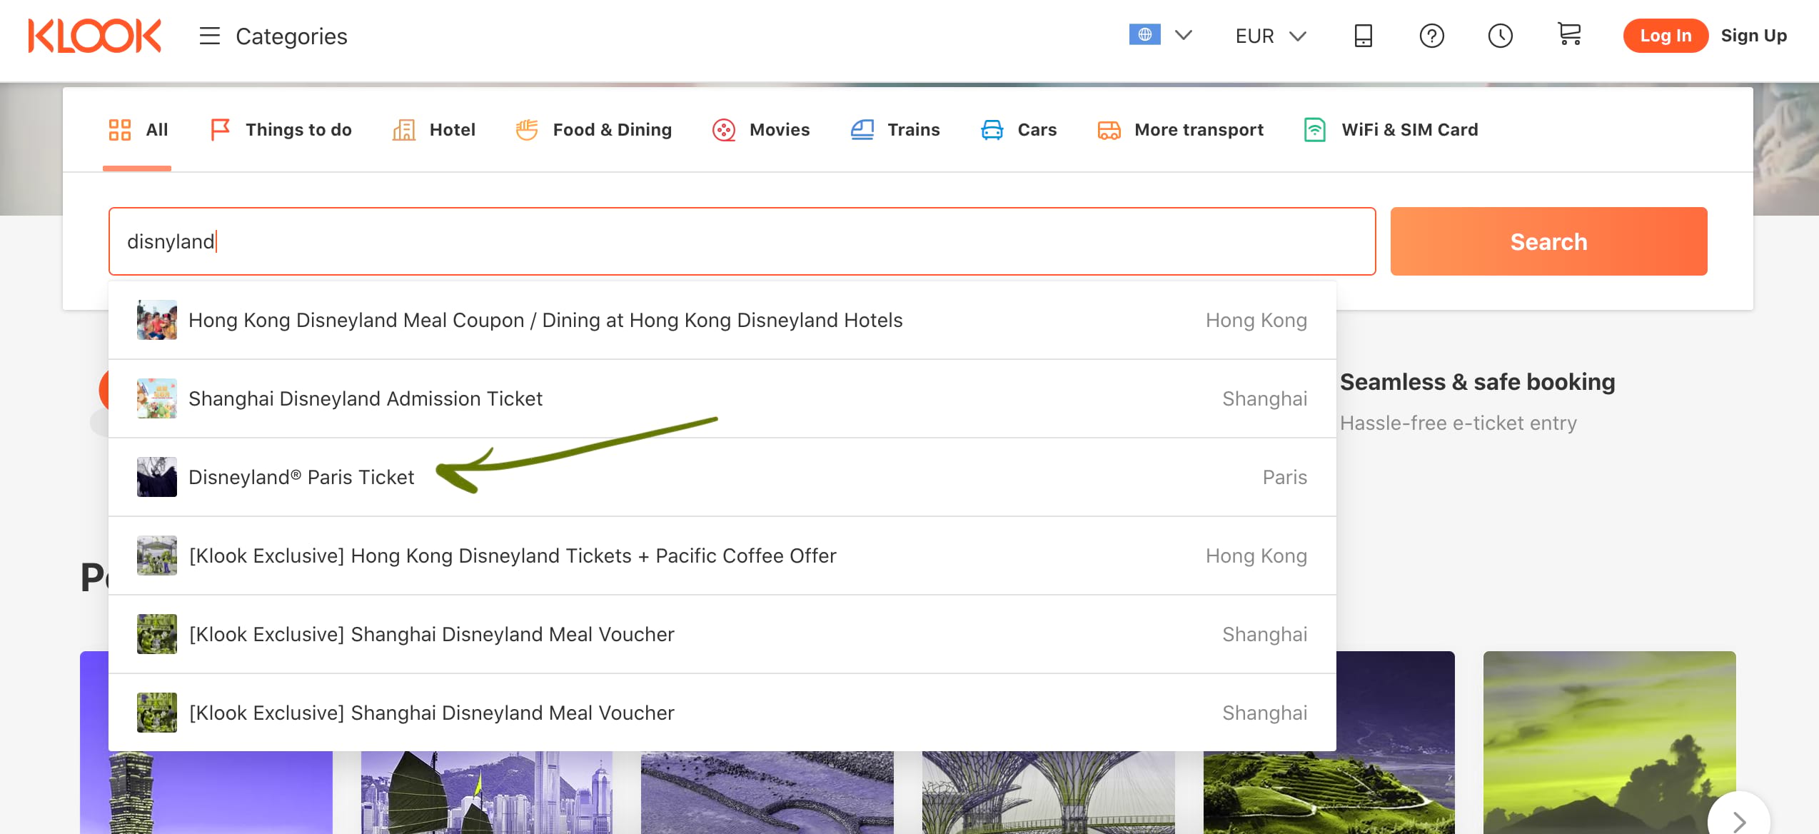Screen dimensions: 1819x834
Task: Select the All tab
Action: click(x=138, y=130)
